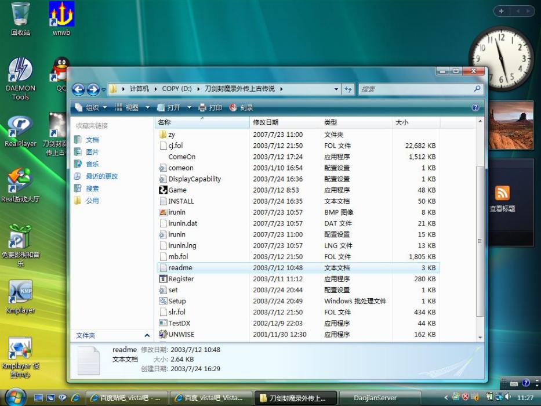Launch Internet Explorer from quick launch

(75, 398)
